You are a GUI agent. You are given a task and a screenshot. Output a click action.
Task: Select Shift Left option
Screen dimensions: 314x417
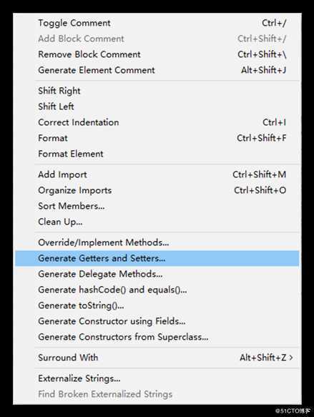tap(157, 107)
